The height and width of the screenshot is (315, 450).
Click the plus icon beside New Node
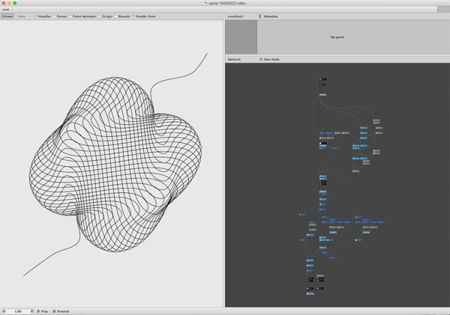pyautogui.click(x=260, y=60)
